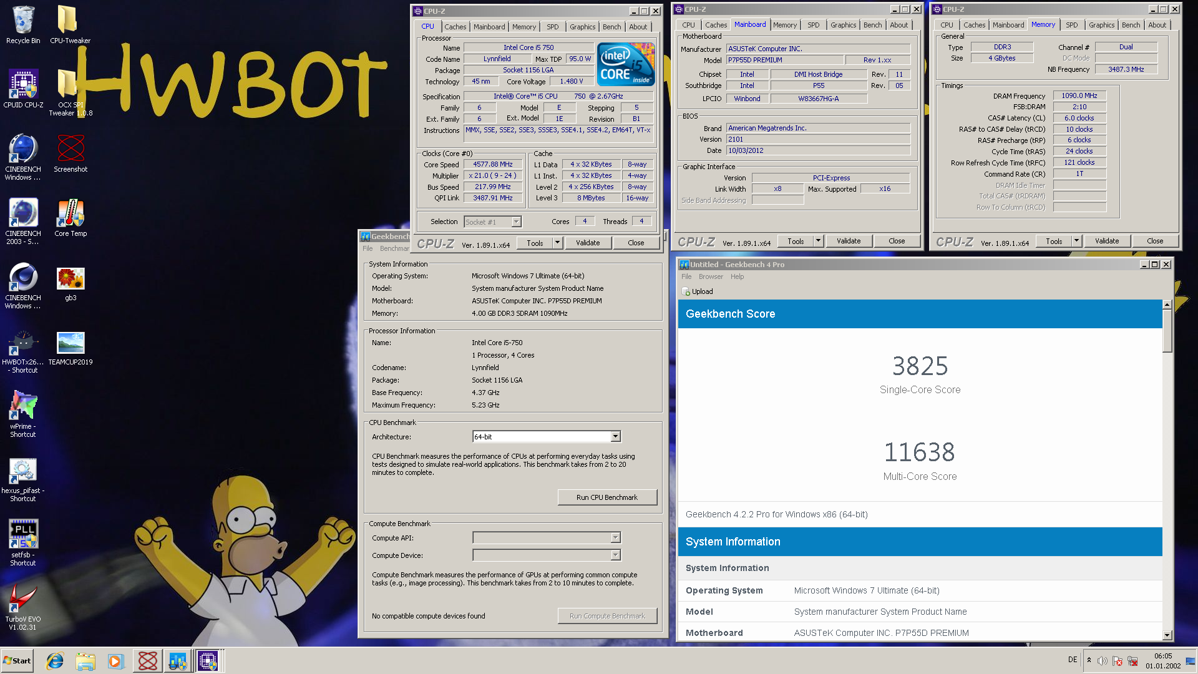Click DRAM Frequency value 1090.0 MHz
This screenshot has height=674, width=1198.
pyautogui.click(x=1079, y=95)
